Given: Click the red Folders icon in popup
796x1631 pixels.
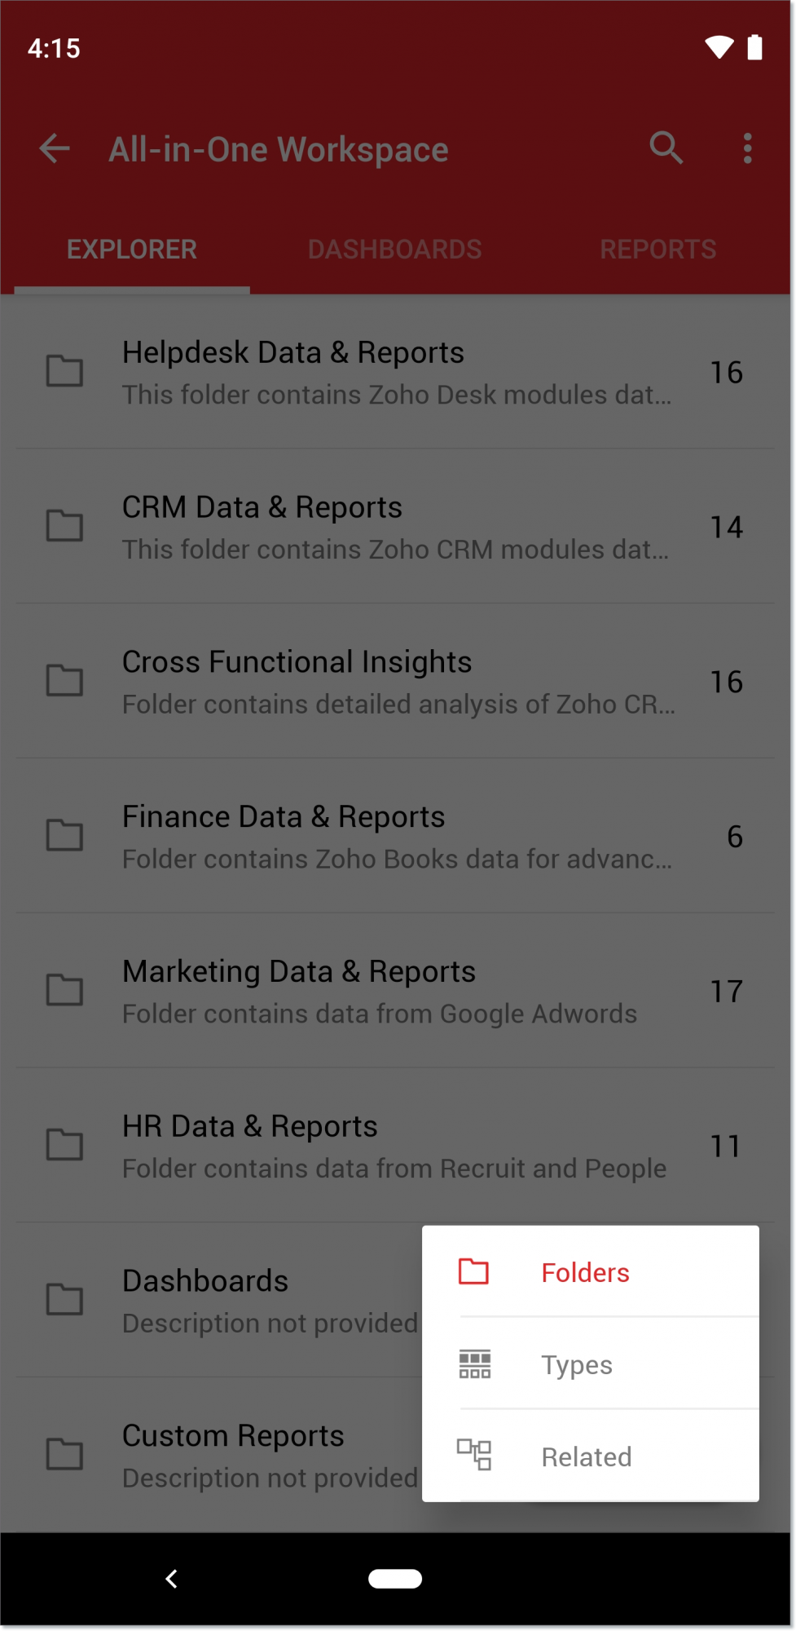Looking at the screenshot, I should (473, 1272).
